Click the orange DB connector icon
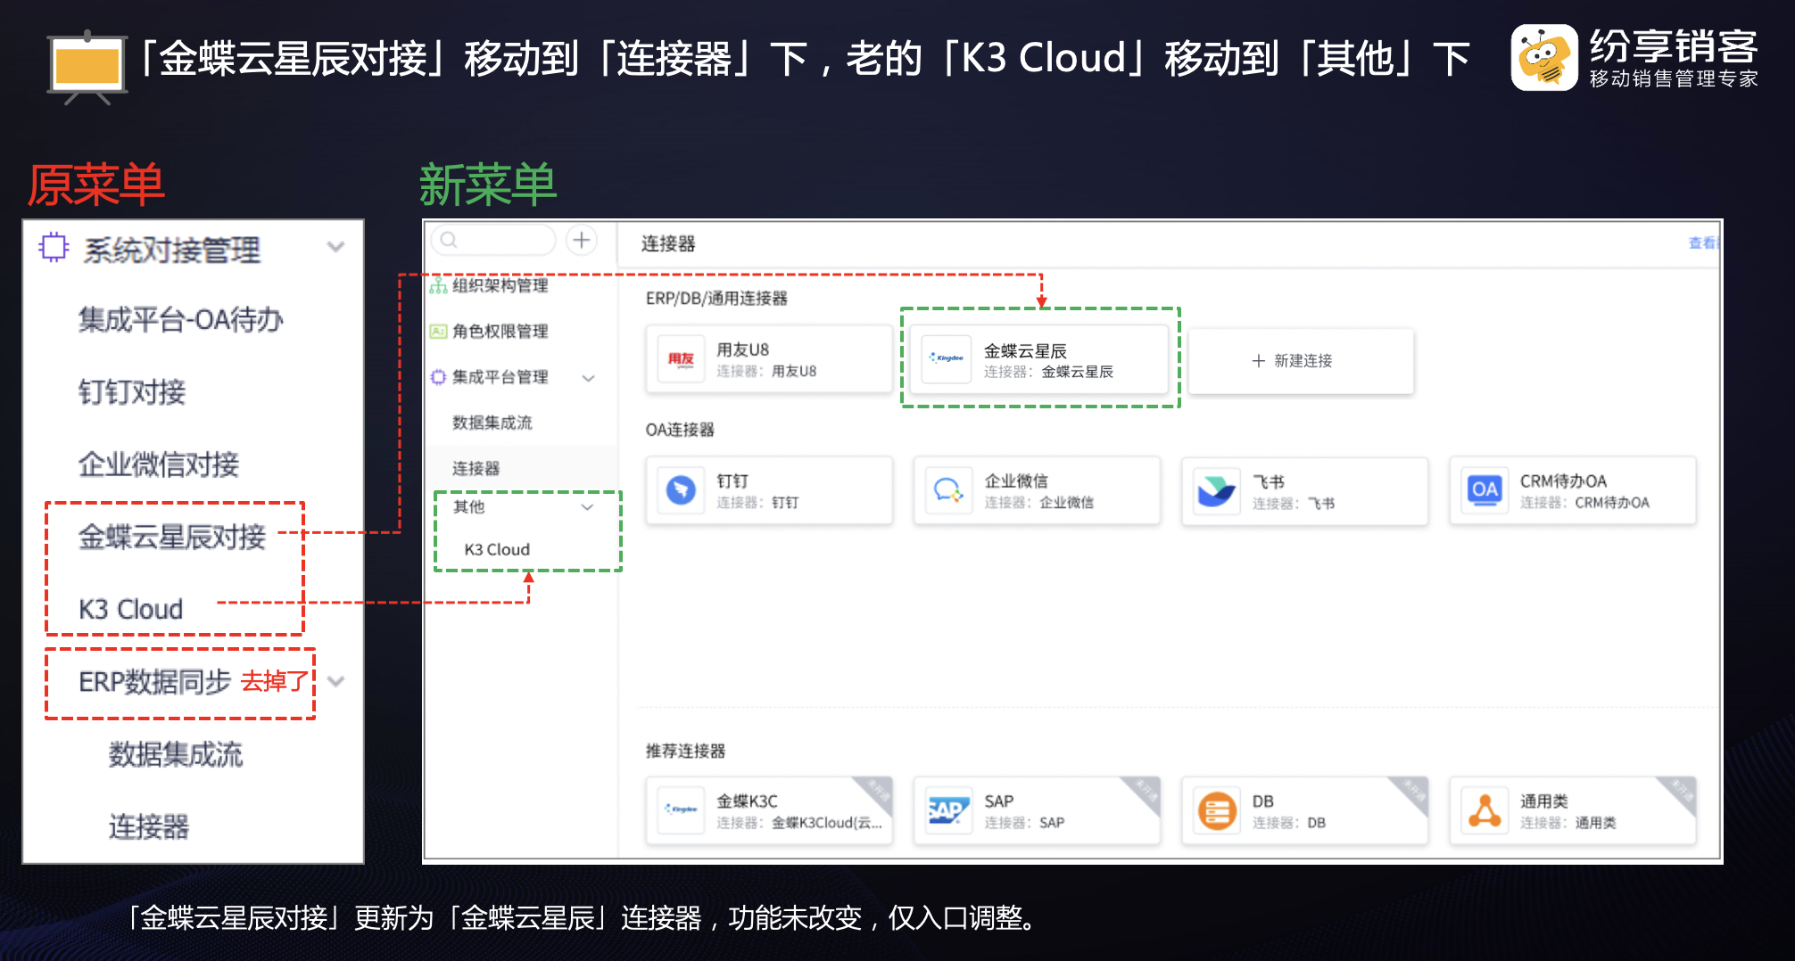 (x=1216, y=810)
